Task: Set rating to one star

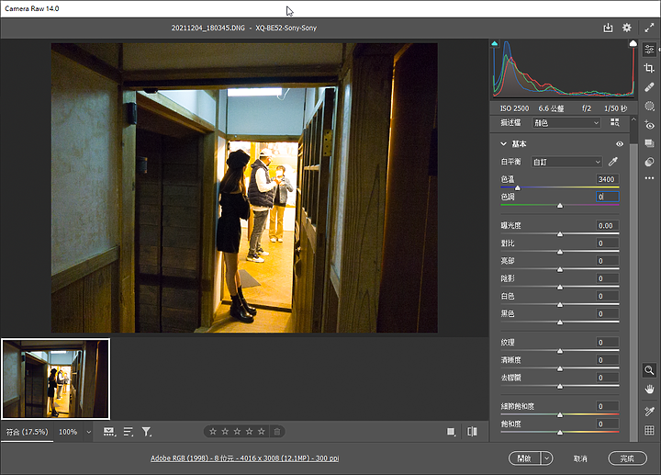Action: coord(213,431)
